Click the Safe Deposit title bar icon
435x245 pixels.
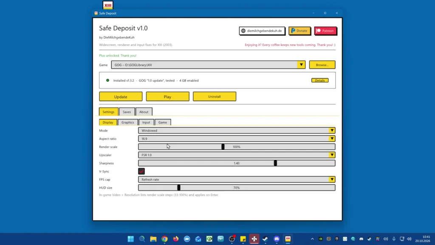tap(96, 13)
